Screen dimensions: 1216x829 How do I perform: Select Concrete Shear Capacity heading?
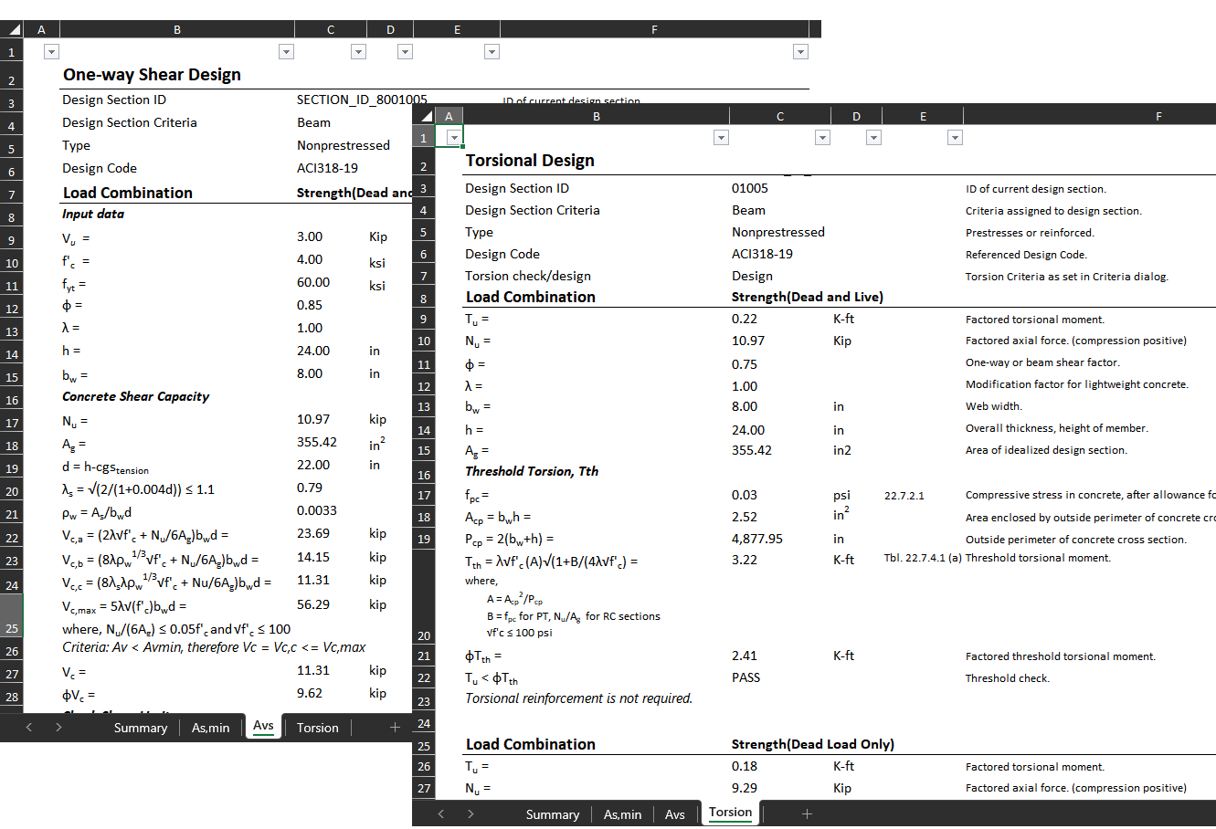pos(135,396)
